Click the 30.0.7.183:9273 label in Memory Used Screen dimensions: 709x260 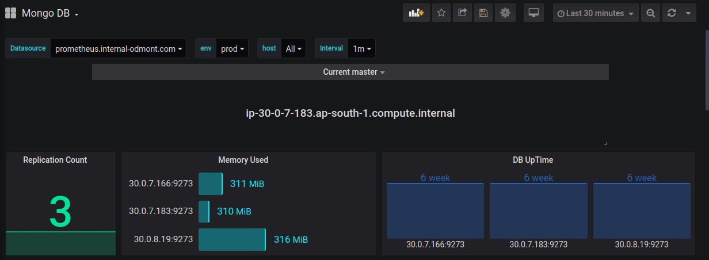[x=161, y=211]
